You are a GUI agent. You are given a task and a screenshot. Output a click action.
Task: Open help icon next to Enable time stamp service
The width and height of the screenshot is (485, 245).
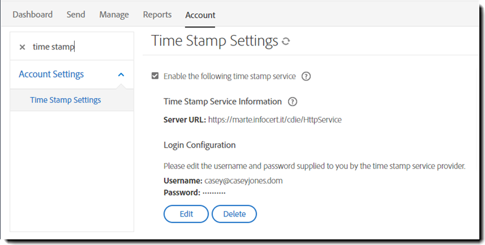pos(306,76)
